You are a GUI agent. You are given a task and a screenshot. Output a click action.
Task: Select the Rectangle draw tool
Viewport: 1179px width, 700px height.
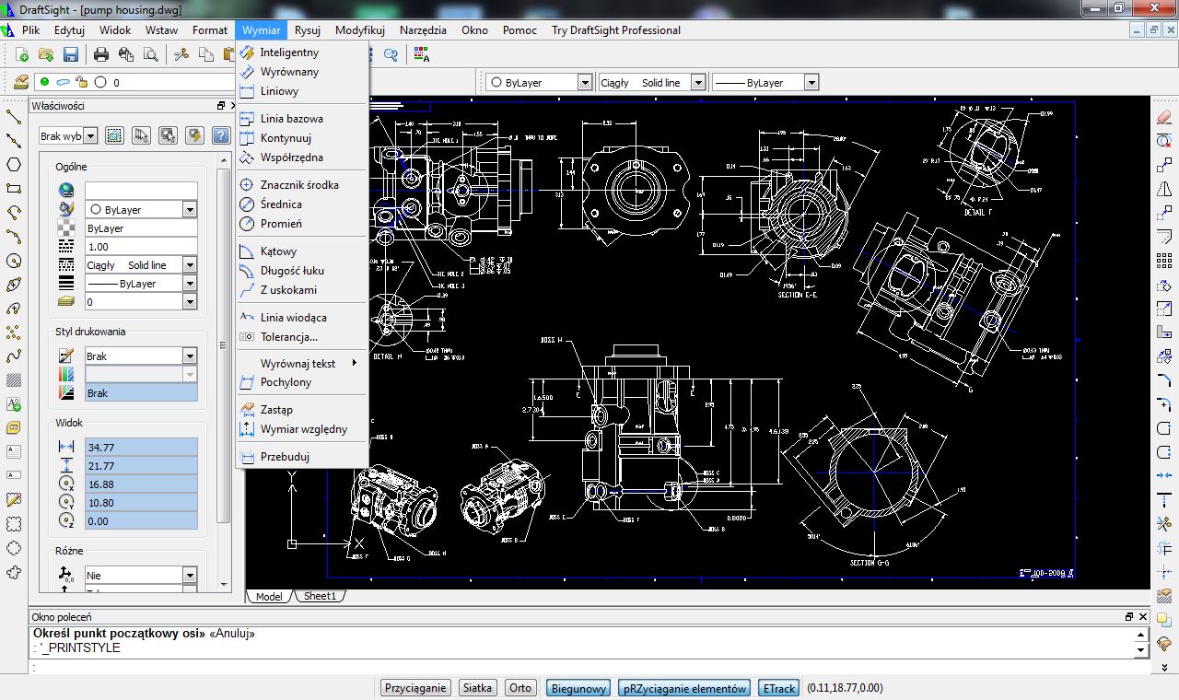[14, 189]
